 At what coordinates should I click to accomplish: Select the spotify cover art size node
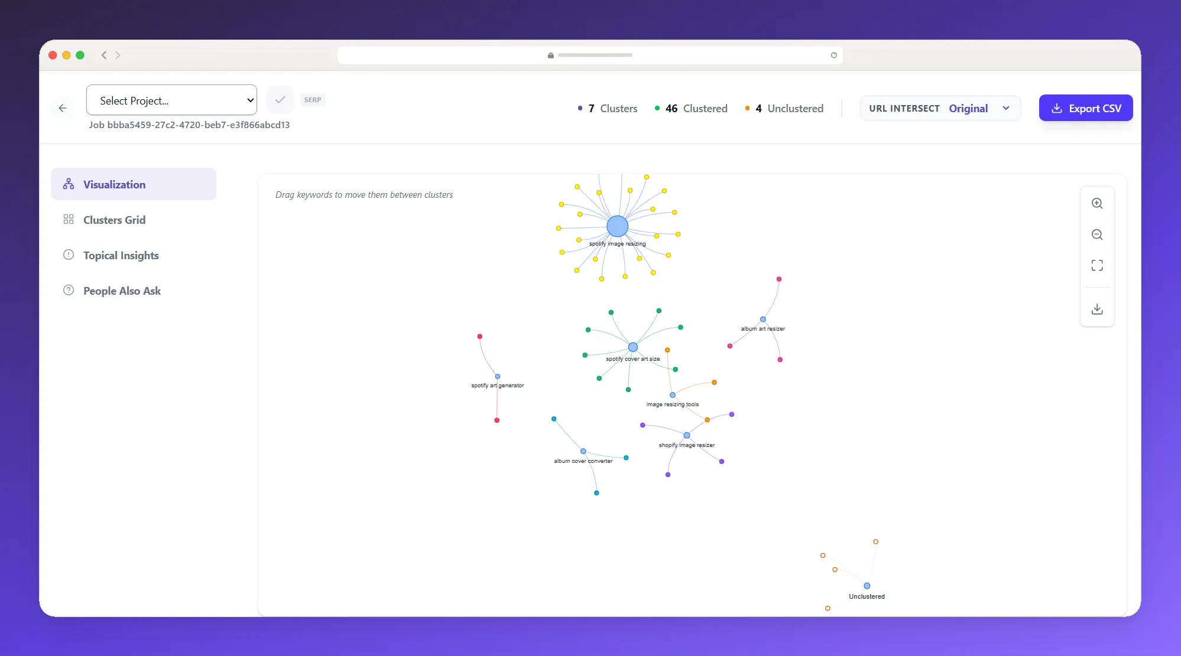(633, 347)
